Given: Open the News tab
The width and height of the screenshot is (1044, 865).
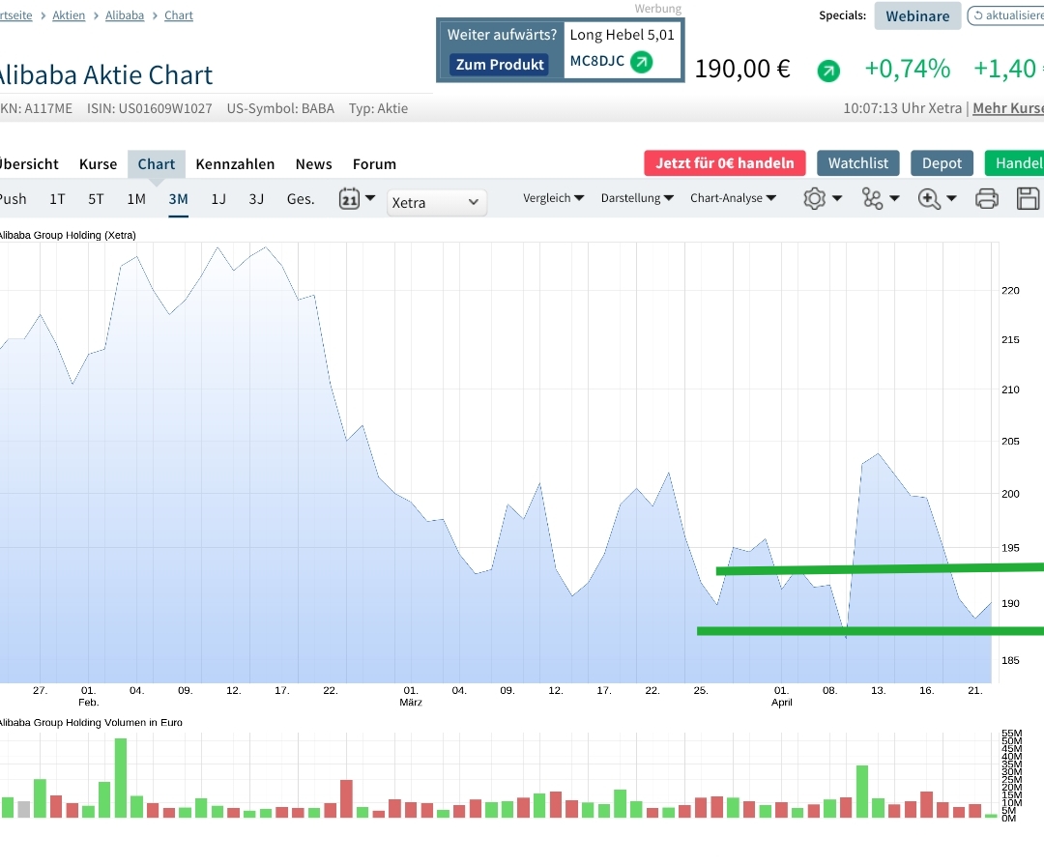Looking at the screenshot, I should click(x=313, y=163).
